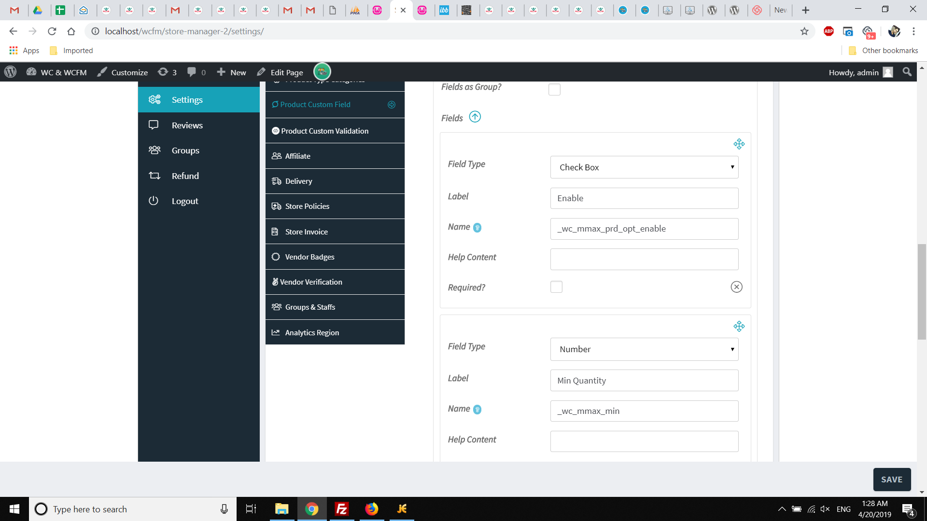The height and width of the screenshot is (521, 927).
Task: Click the taskbar search box
Action: [x=133, y=509]
